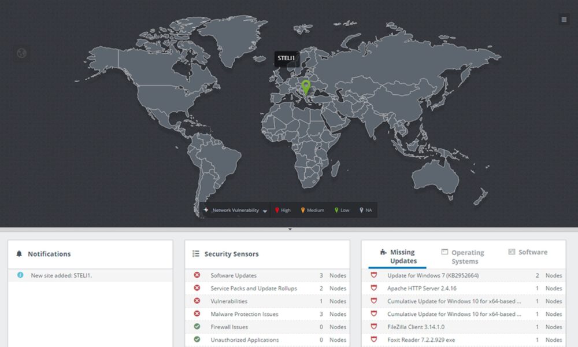The width and height of the screenshot is (578, 347).
Task: Toggle Low severity legend filter
Action: point(342,211)
